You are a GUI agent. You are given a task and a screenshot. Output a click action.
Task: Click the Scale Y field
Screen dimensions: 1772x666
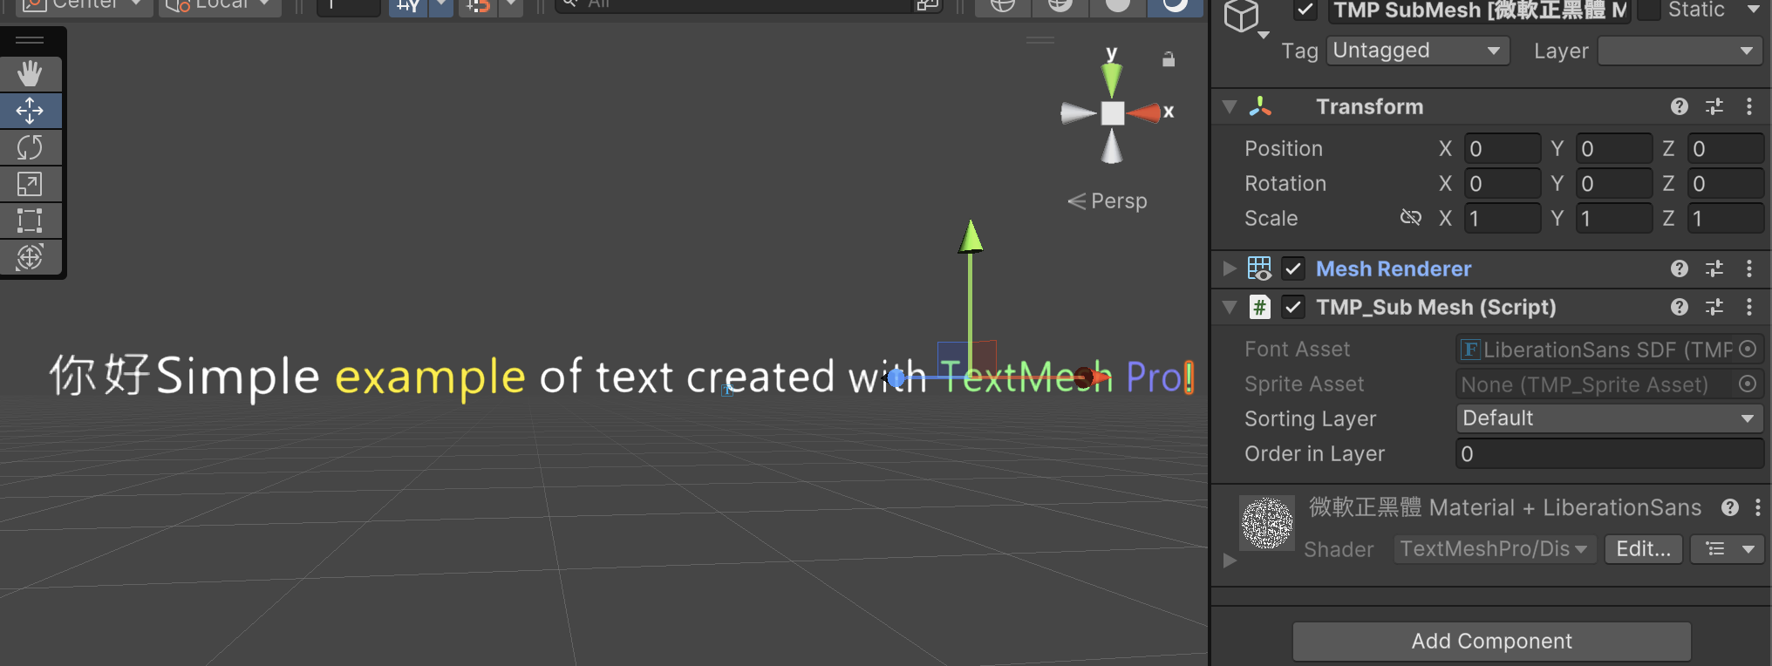click(1614, 218)
